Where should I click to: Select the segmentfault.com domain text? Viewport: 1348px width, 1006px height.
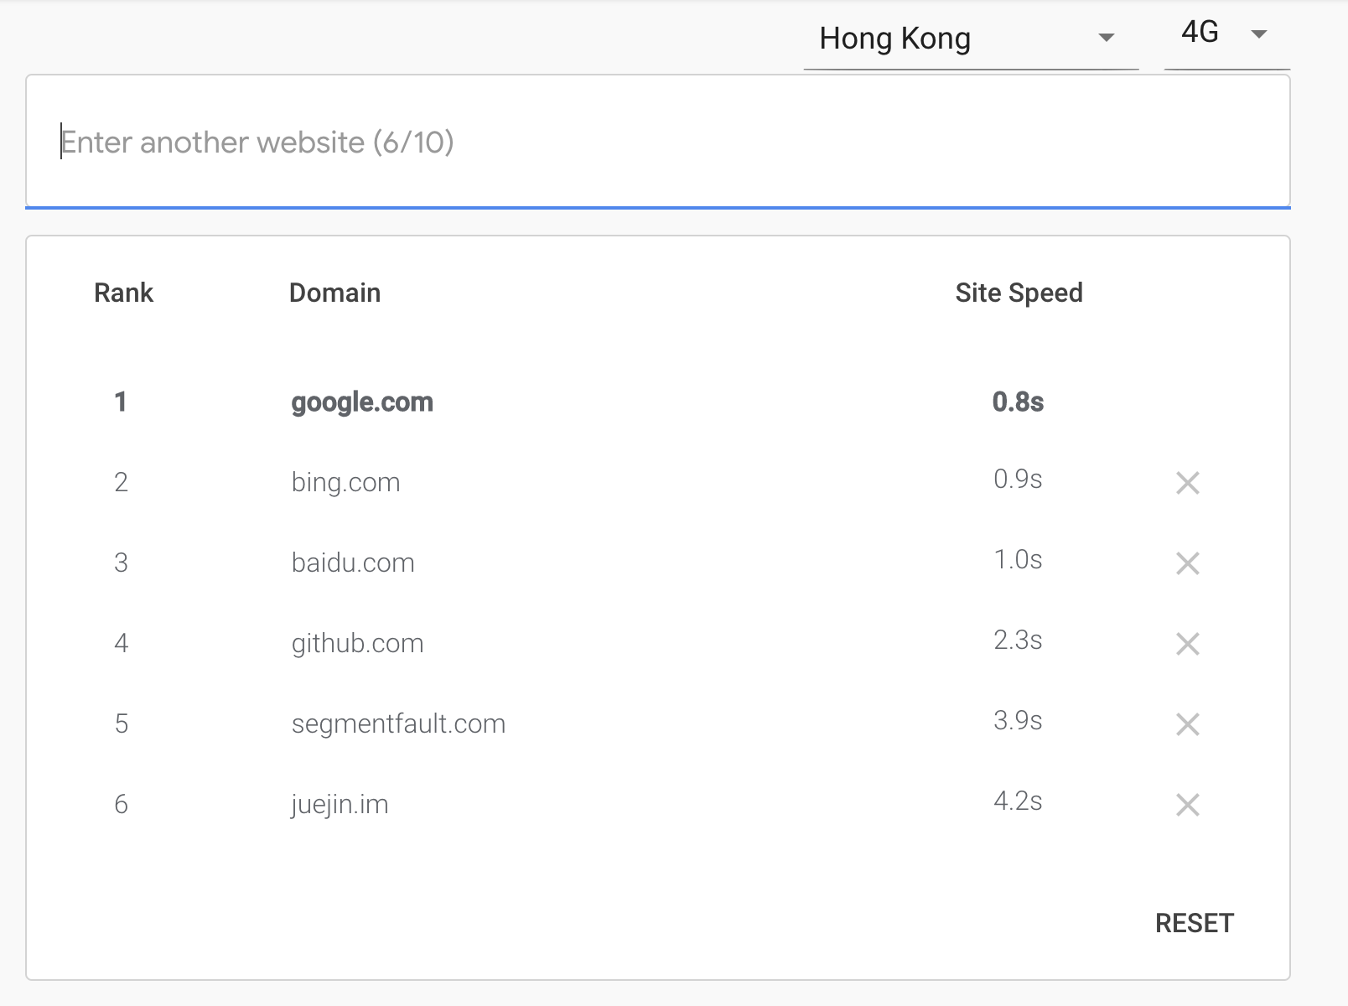point(398,724)
